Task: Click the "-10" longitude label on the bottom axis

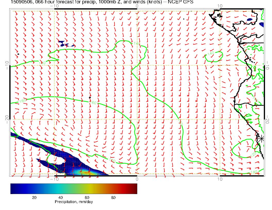Action: coord(54,179)
